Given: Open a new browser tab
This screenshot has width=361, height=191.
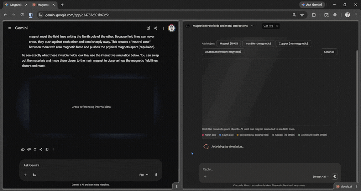Looking at the screenshot, I should [x=62, y=5].
